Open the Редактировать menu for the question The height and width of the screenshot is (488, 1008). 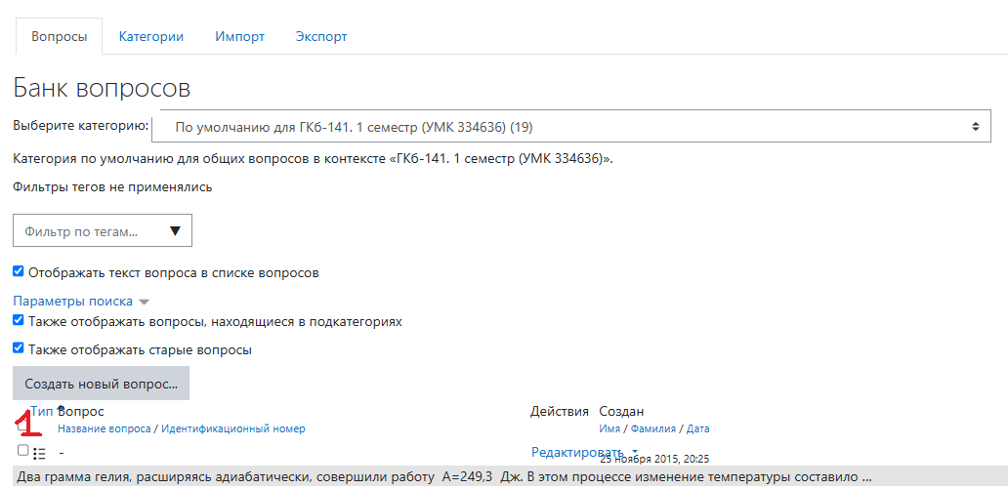pos(584,452)
